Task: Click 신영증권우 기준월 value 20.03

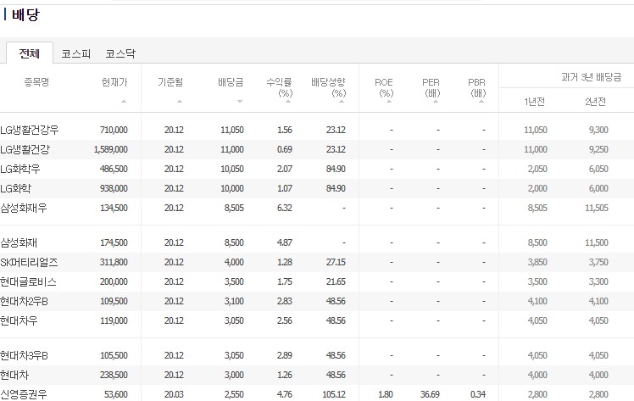Action: pos(174,394)
